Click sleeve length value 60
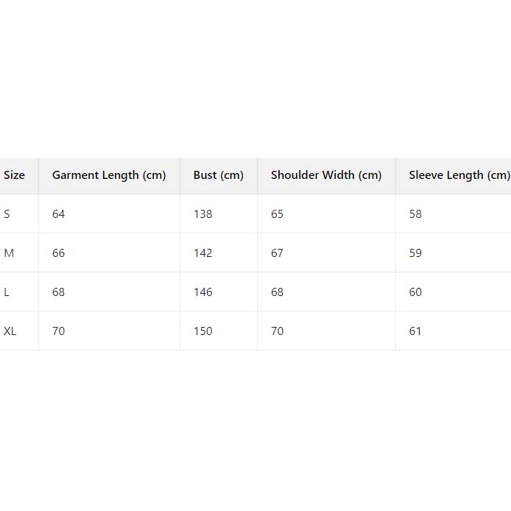511x511 pixels. [415, 292]
